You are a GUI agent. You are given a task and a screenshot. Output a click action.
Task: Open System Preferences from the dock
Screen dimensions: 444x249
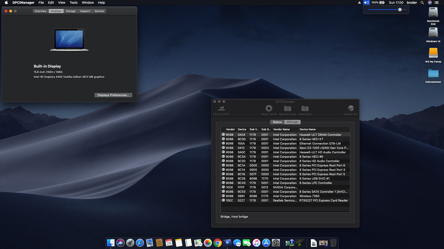276,243
